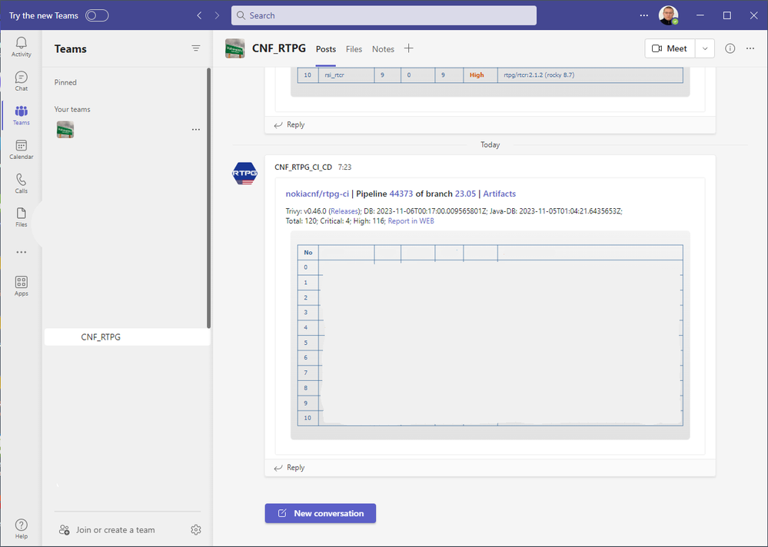The height and width of the screenshot is (547, 768).
Task: Click the CNF_RTPG channel title
Action: click(279, 48)
